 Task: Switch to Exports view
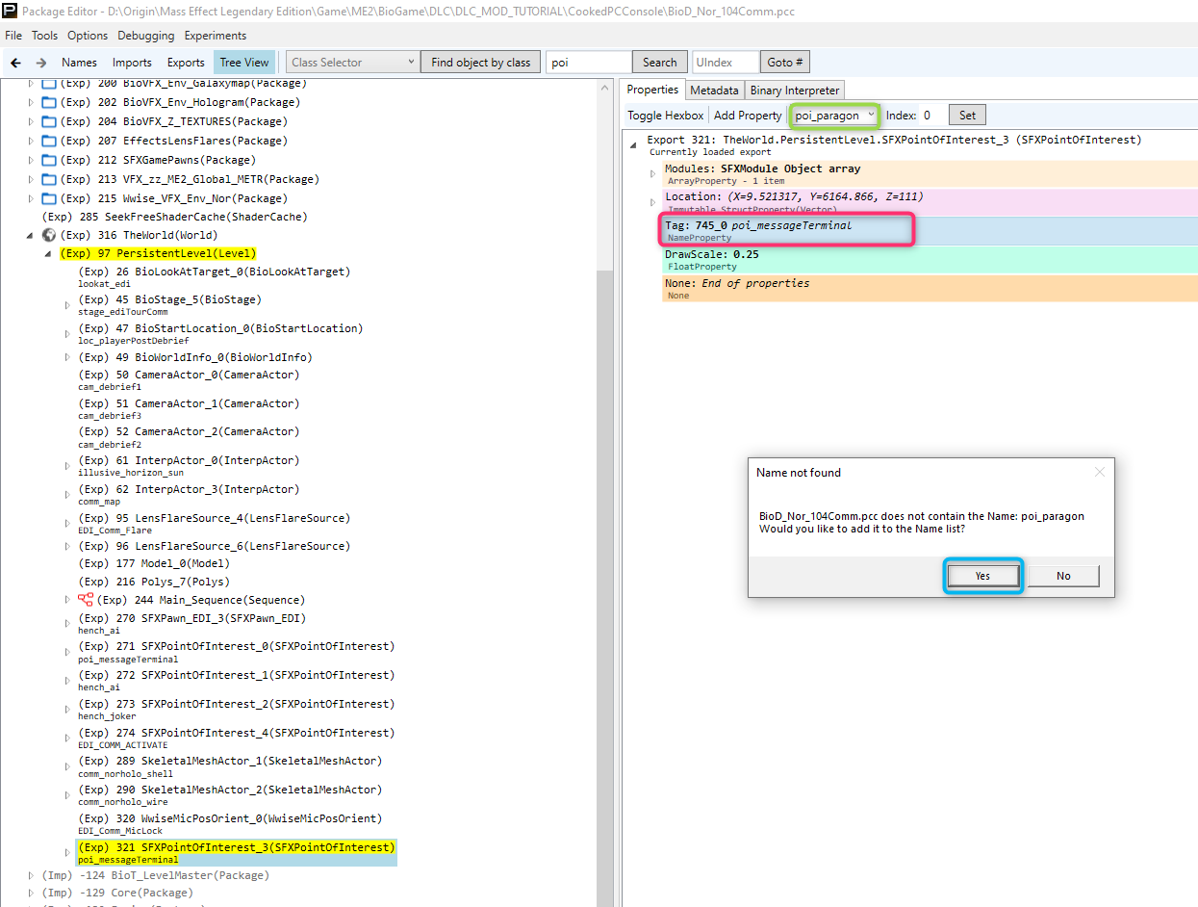[186, 63]
